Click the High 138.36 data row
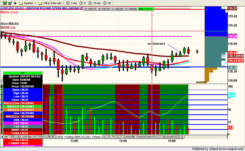Screen dimensions: 245x151 tap(23, 93)
